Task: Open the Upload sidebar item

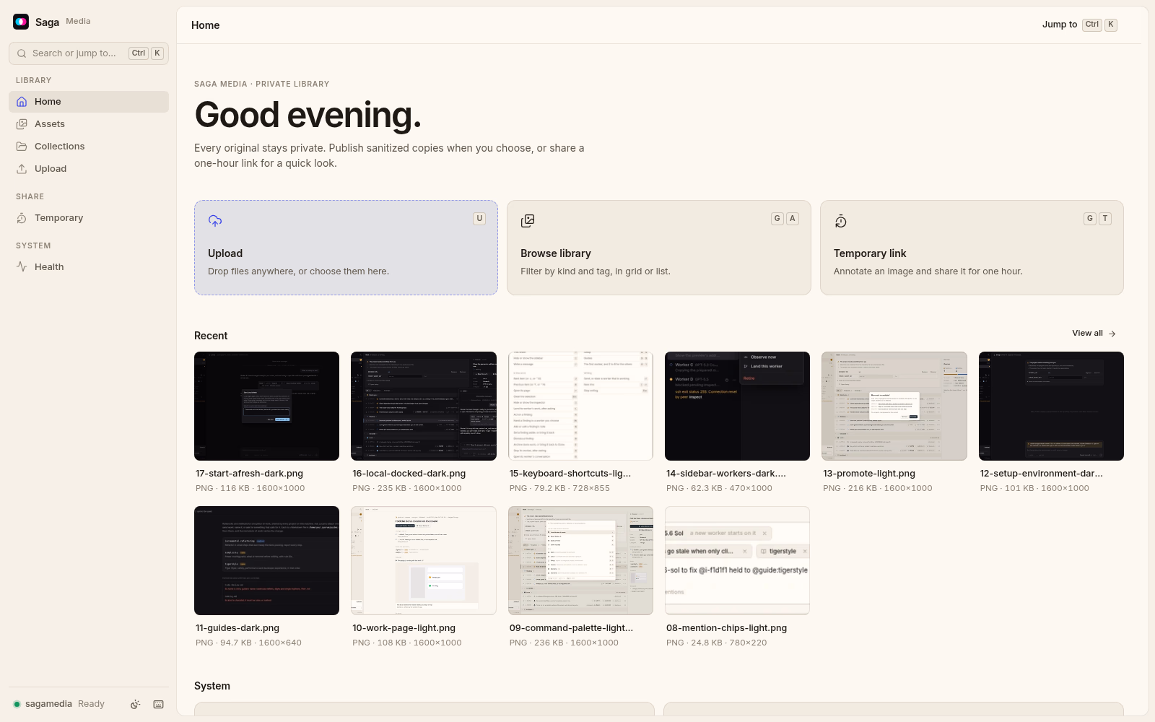Action: pyautogui.click(x=89, y=169)
